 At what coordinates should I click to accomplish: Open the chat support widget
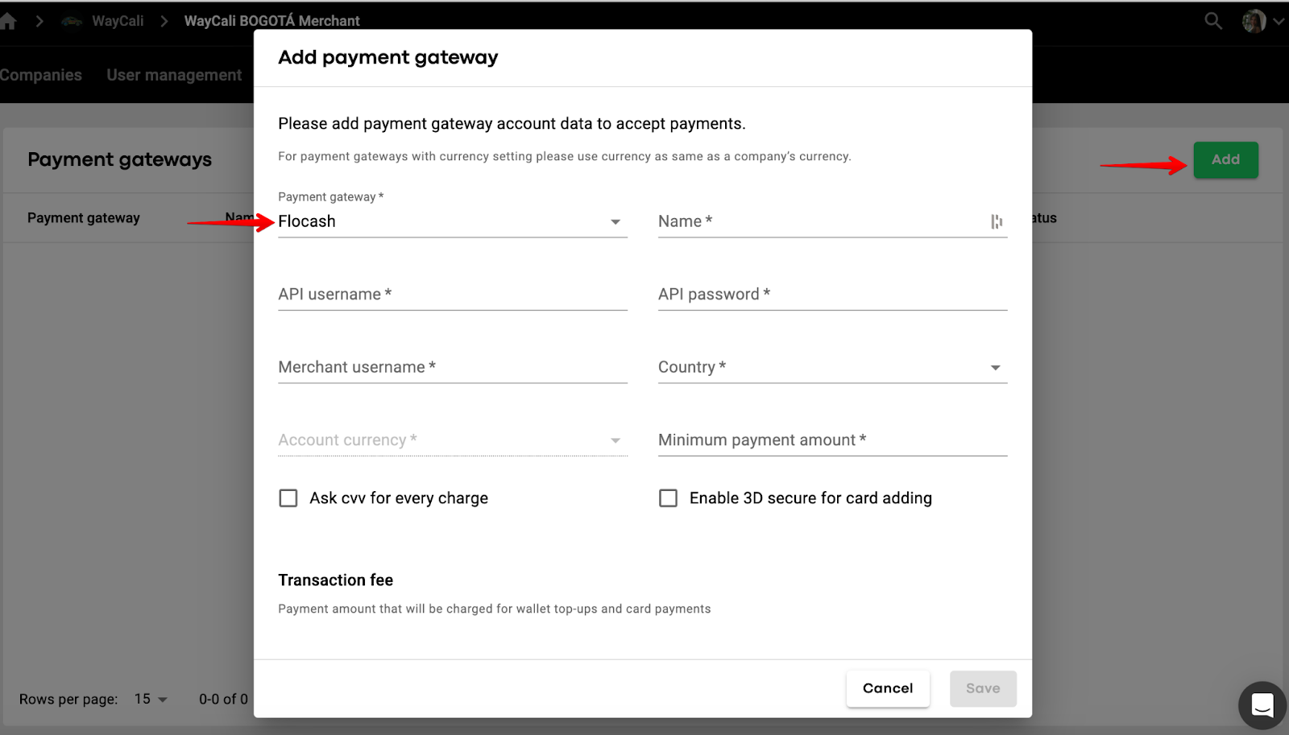point(1262,705)
